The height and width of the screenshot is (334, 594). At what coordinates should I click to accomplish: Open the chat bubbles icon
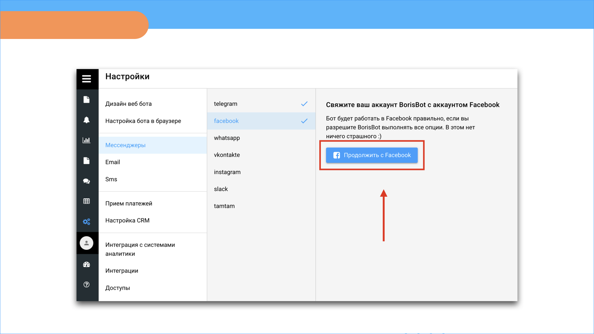tap(87, 181)
